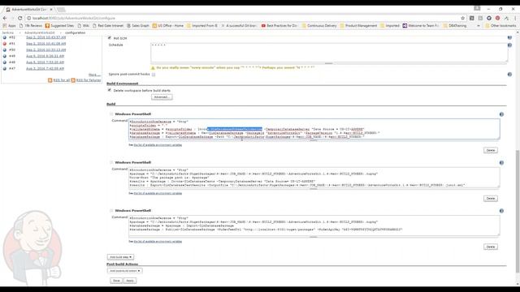The width and height of the screenshot is (520, 292).
Task: Click the status ball of build #49
Action: coord(5,56)
